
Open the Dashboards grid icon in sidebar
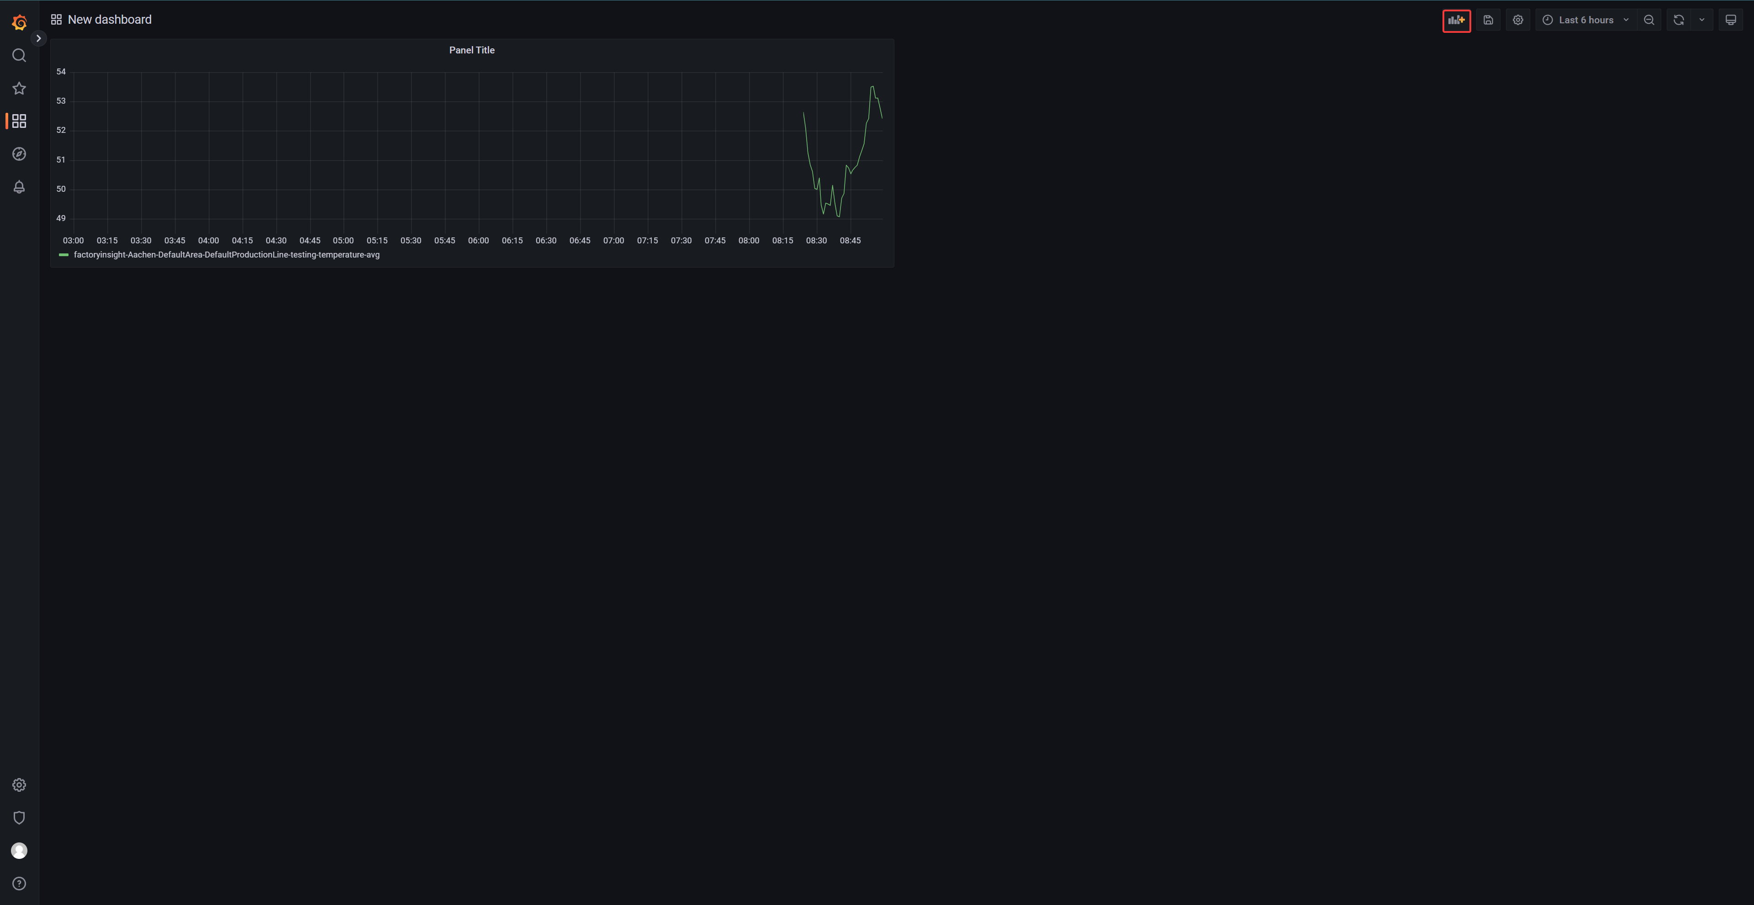tap(19, 121)
